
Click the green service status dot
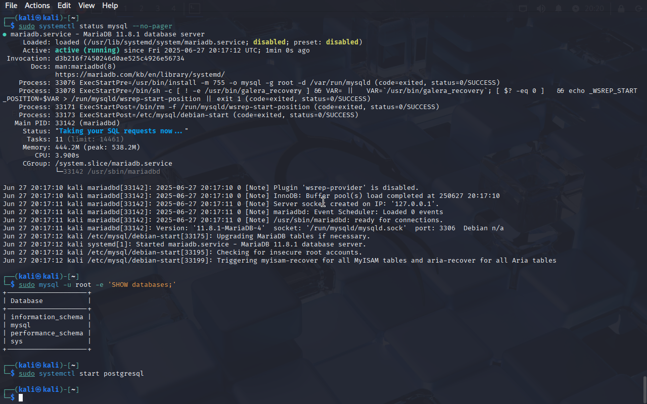point(5,34)
